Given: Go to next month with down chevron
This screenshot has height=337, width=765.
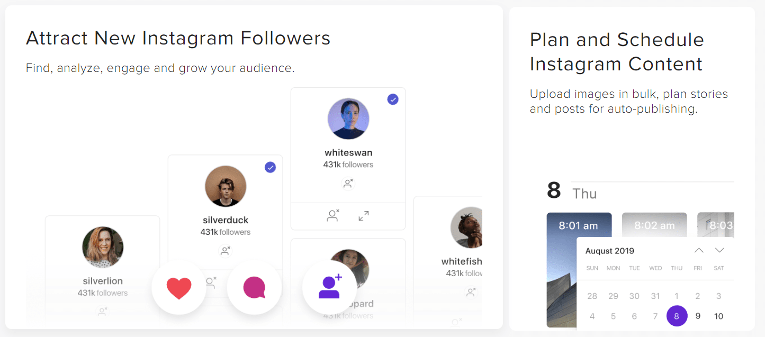Looking at the screenshot, I should 719,250.
